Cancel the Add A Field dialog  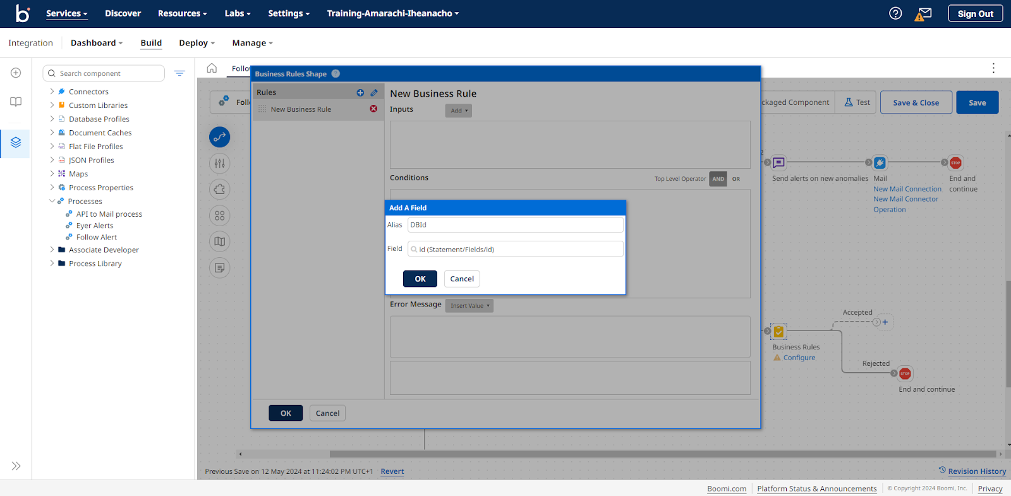[x=462, y=279]
